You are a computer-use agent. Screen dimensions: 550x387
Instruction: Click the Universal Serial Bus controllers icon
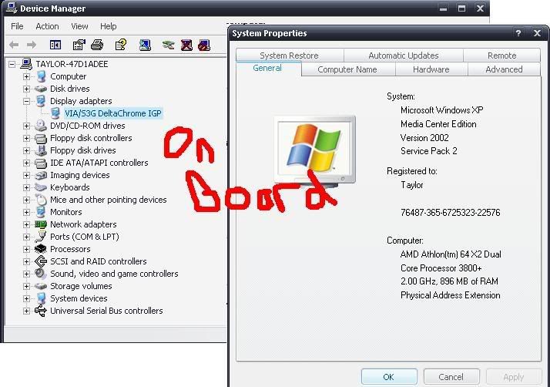point(41,311)
